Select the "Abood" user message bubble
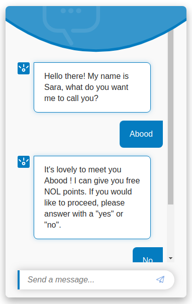Screen dimensions: 192x304 141,134
